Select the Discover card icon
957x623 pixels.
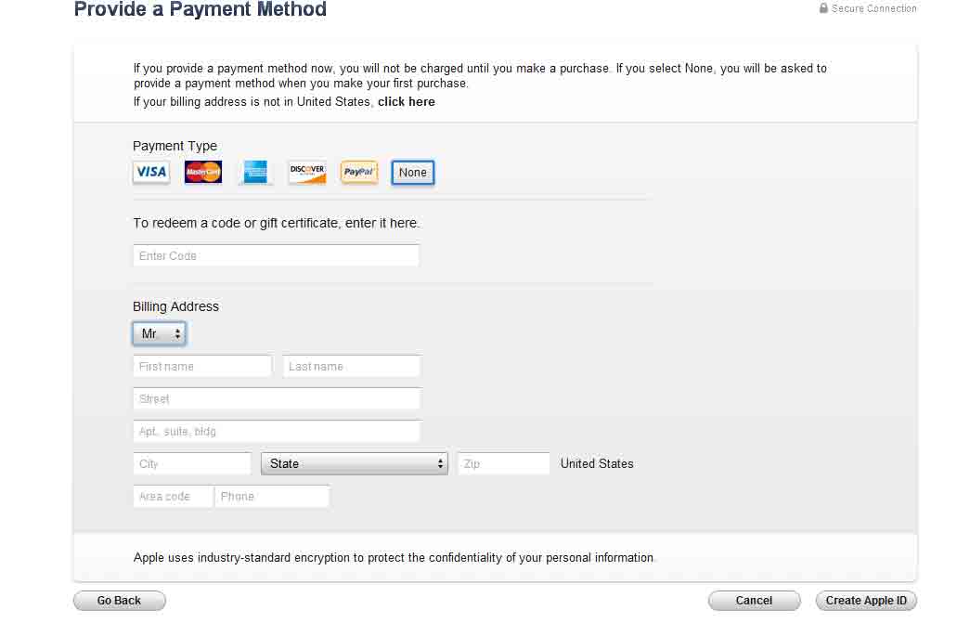pos(307,172)
